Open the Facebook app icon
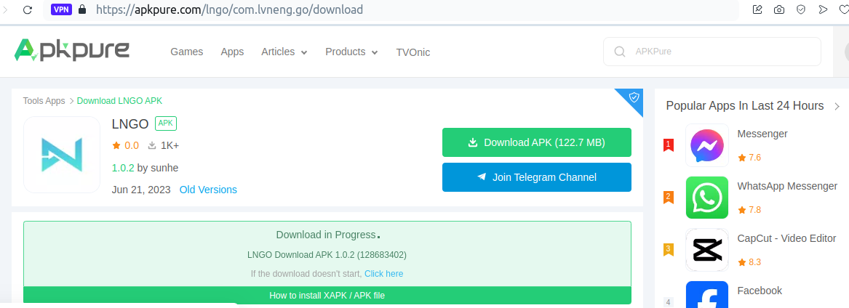Image resolution: width=849 pixels, height=308 pixels. click(706, 296)
